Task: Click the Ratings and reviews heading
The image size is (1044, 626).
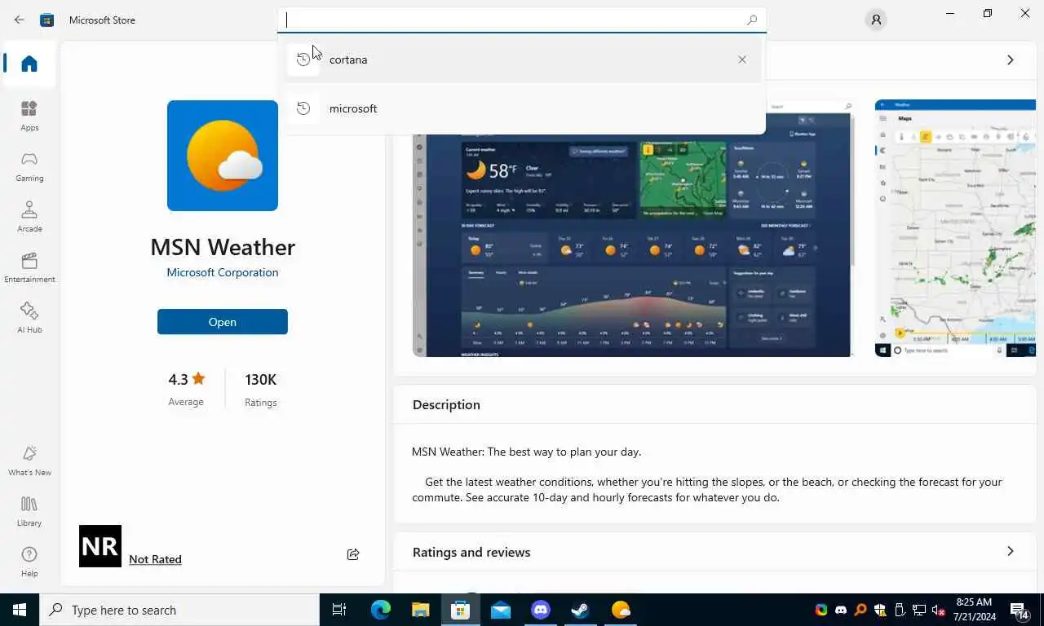Action: coord(471,552)
